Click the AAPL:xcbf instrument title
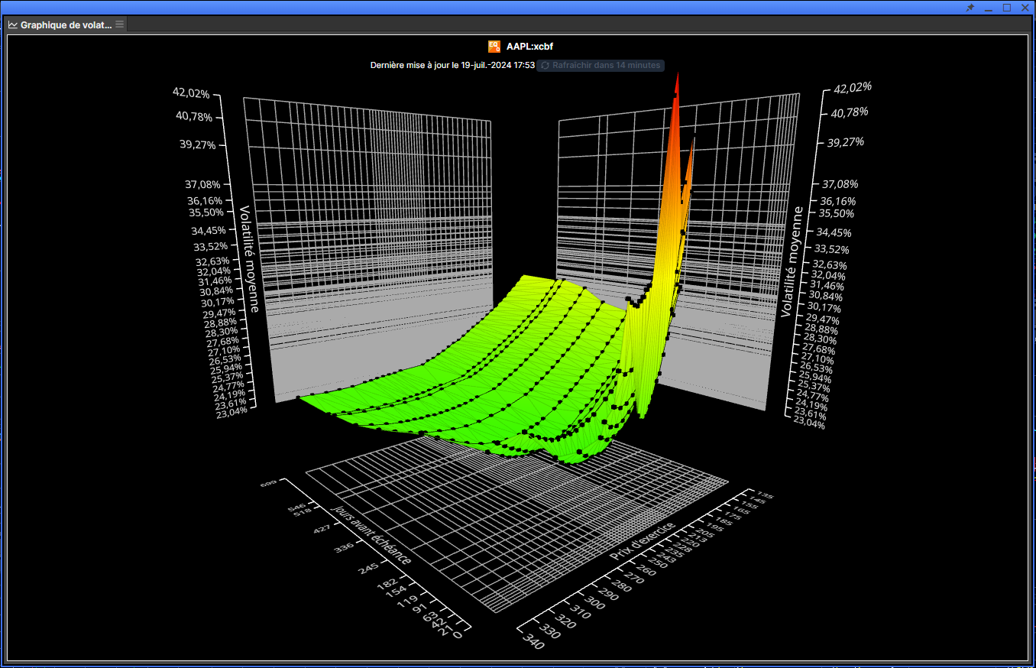 pyautogui.click(x=529, y=47)
